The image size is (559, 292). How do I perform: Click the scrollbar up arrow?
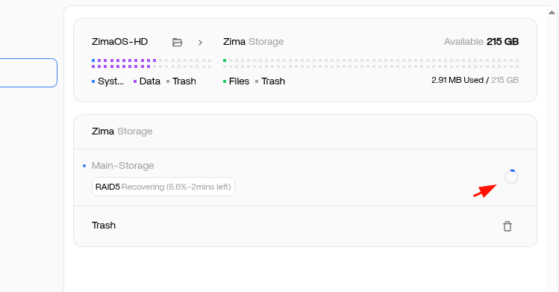552,13
